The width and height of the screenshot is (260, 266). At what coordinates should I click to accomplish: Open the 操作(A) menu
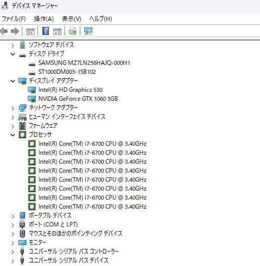coord(44,19)
